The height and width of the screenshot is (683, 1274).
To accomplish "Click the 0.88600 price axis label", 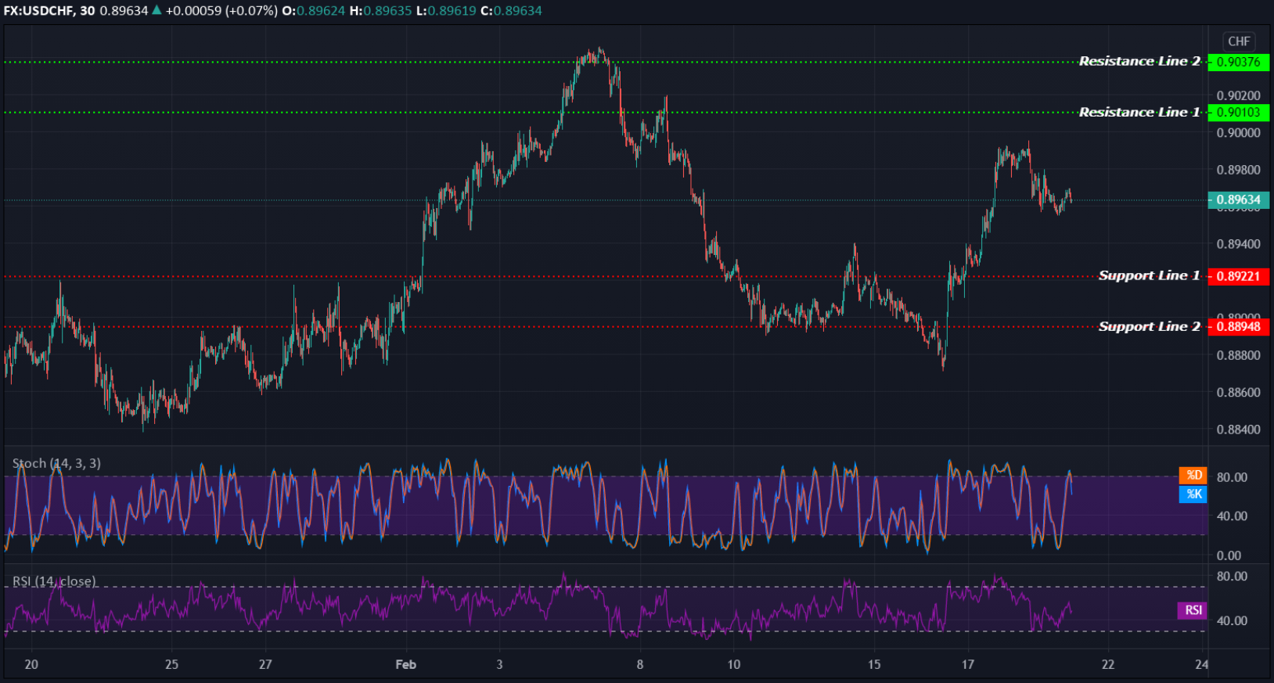I will pos(1239,393).
